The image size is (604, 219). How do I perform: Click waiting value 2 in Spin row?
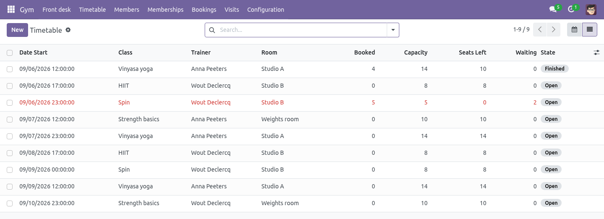(x=535, y=102)
